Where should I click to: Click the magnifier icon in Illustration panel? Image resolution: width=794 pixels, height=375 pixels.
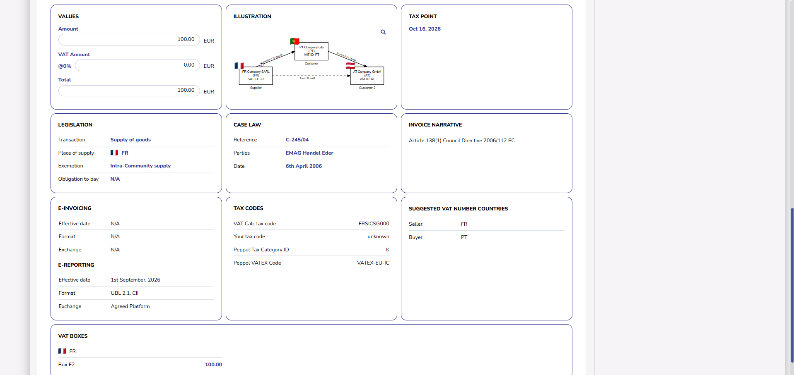383,32
